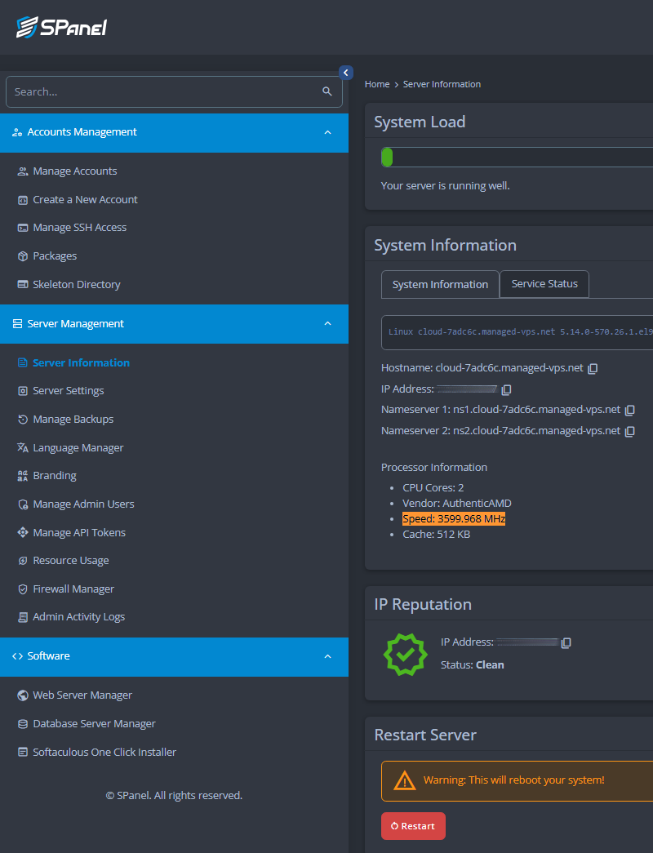Select the System Information tab

coord(440,285)
